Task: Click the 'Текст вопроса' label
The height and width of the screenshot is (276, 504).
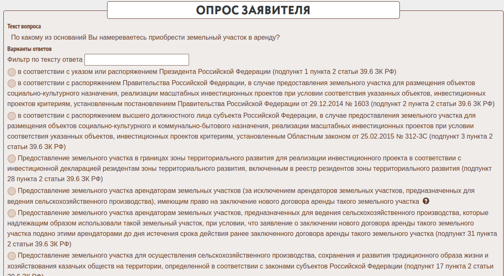Action: coord(24,27)
